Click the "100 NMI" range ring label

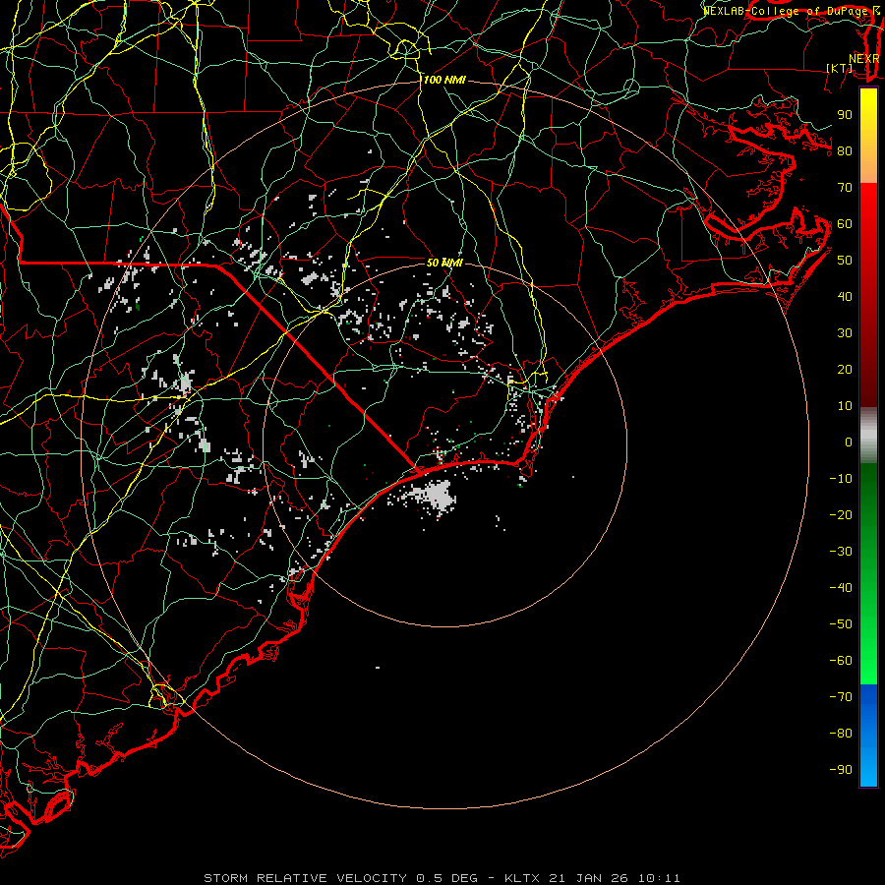pyautogui.click(x=444, y=81)
